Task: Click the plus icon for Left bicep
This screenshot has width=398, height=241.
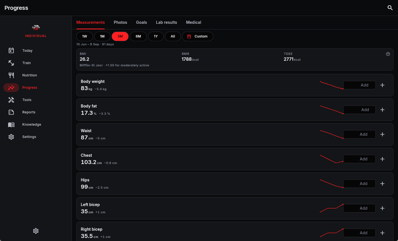Action: click(x=383, y=208)
